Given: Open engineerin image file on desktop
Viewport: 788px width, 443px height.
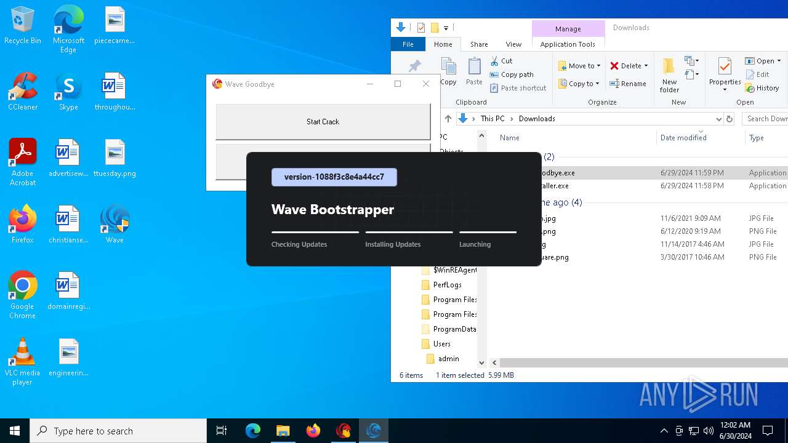Looking at the screenshot, I should (68, 358).
